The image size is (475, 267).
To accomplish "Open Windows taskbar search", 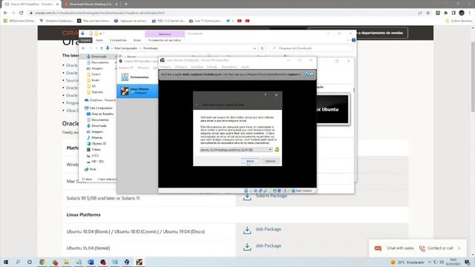I will [18, 262].
